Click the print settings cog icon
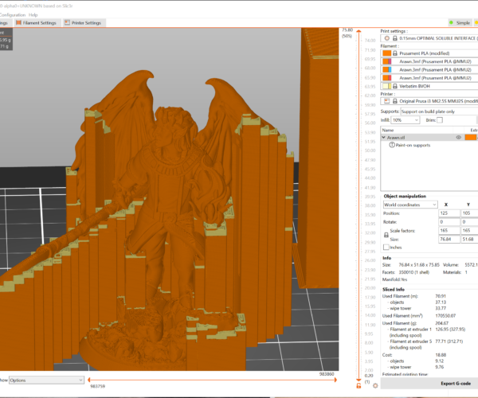The width and height of the screenshot is (478, 398). click(387, 38)
